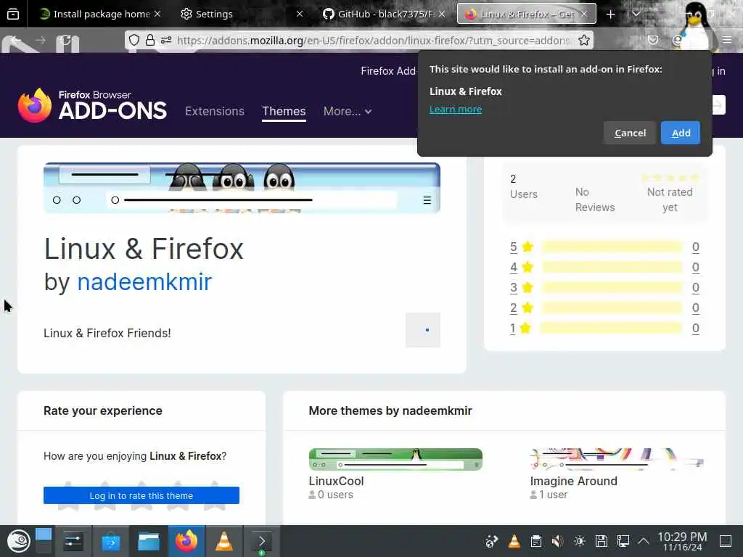This screenshot has width=743, height=557.
Task: Open Imagine Around theme
Action: (x=573, y=481)
